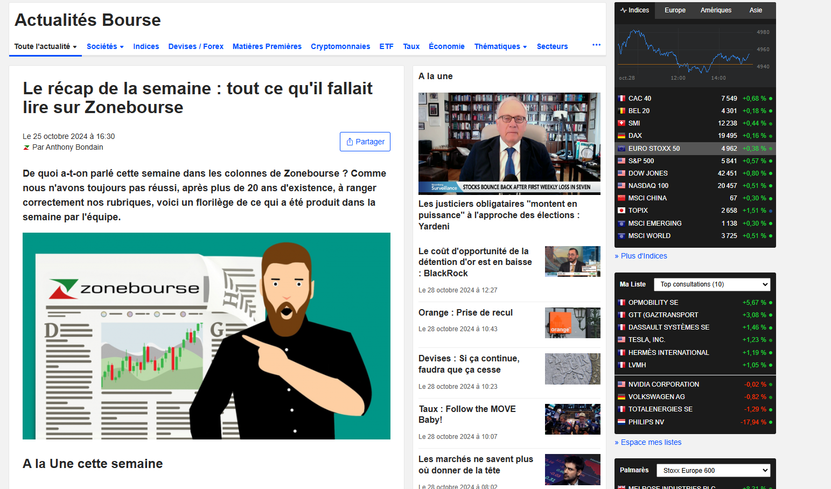Open the MSCI EMERGING index row
This screenshot has width=831, height=489.
tap(695, 223)
